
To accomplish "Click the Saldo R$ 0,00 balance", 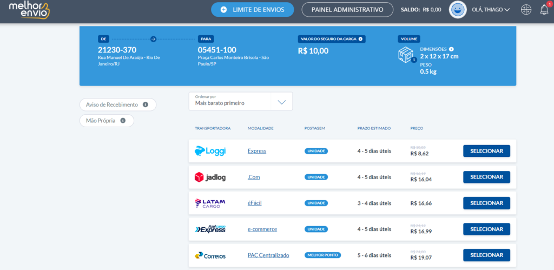I will (x=421, y=10).
